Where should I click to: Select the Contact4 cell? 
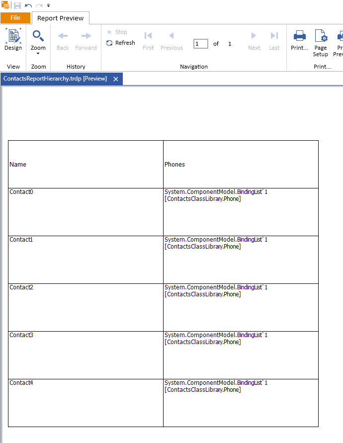point(86,403)
